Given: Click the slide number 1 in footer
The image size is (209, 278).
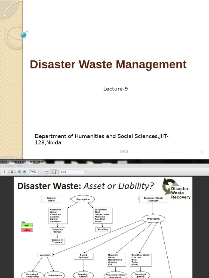Looking at the screenshot, I should coord(202,151).
